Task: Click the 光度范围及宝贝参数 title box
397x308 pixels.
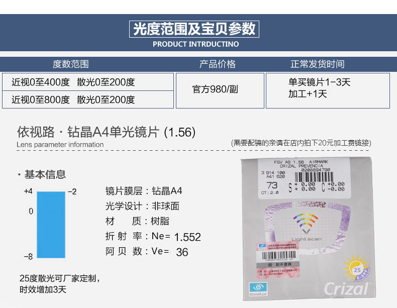Action: click(x=194, y=29)
